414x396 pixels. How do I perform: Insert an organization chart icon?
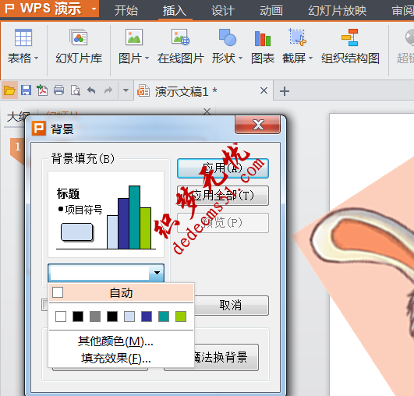point(349,37)
